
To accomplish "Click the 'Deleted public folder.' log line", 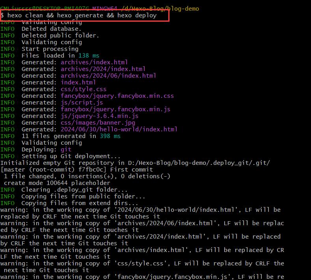I will click(x=60, y=35).
